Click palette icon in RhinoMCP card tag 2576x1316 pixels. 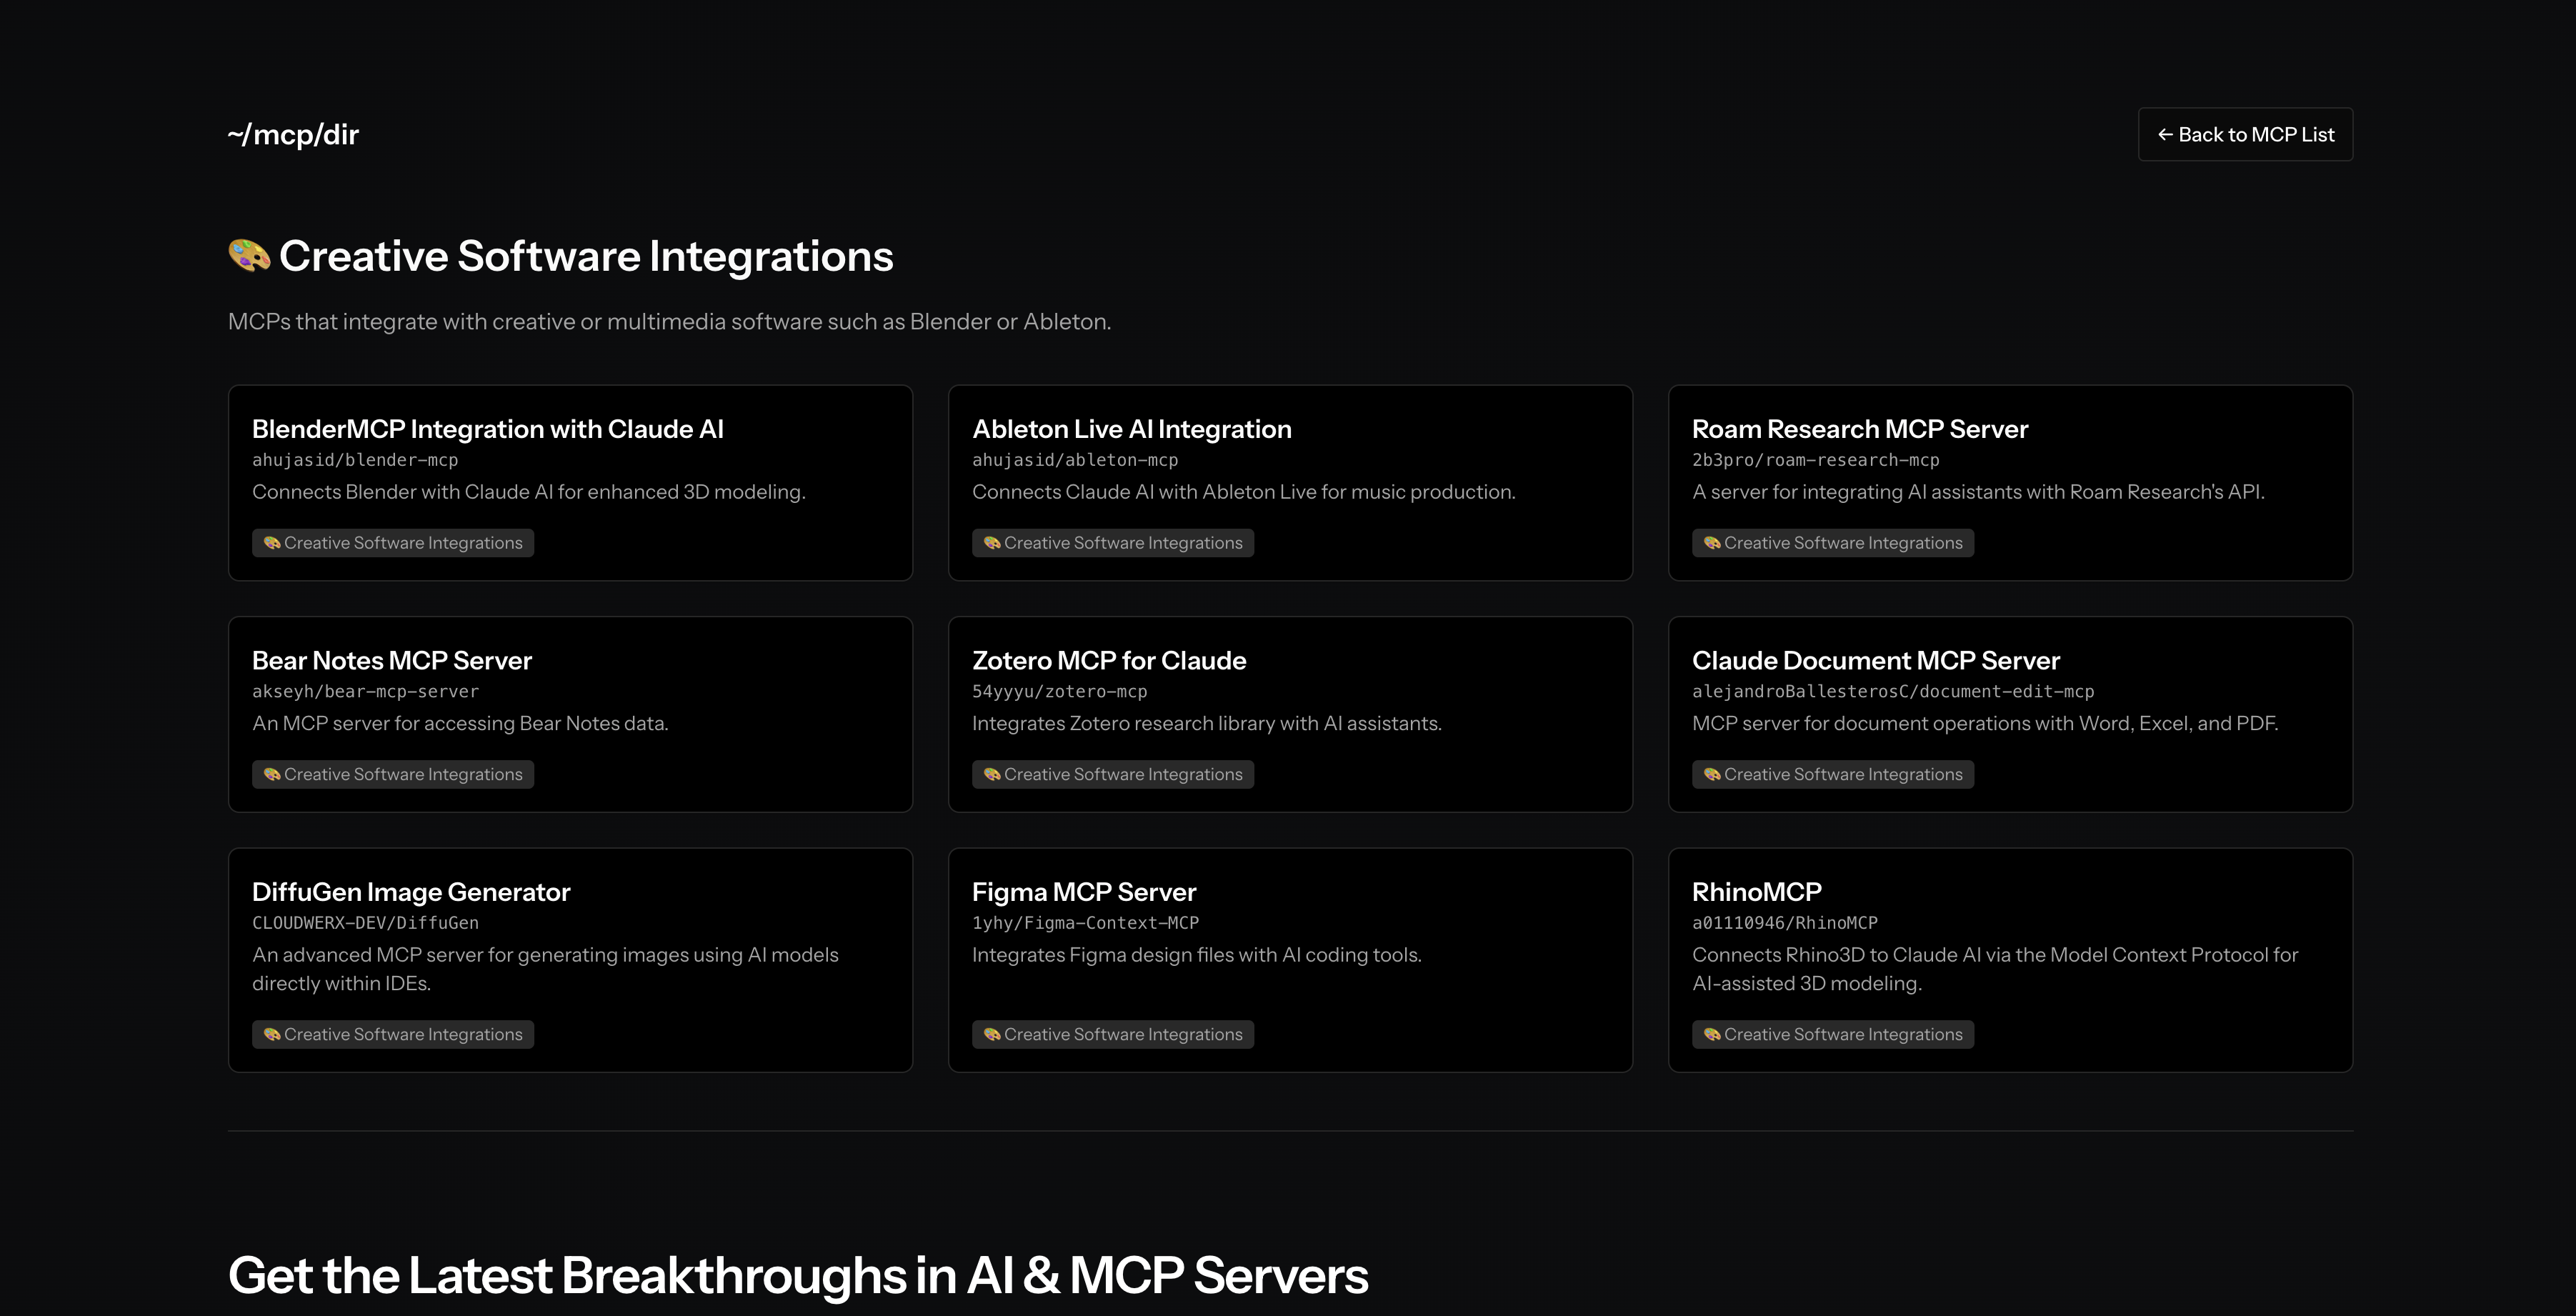[1712, 1034]
